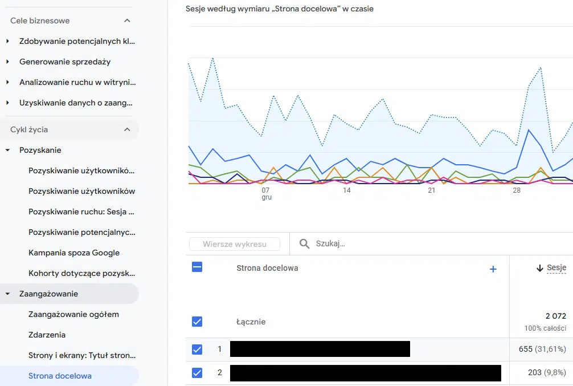Screen dimensions: 573x386
Task: Uncheck the row 2 checkbox
Action: (197, 373)
